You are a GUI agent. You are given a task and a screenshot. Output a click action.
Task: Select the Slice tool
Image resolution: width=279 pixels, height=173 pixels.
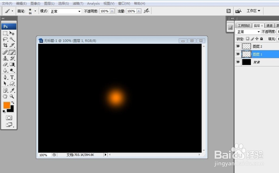coord(12,45)
